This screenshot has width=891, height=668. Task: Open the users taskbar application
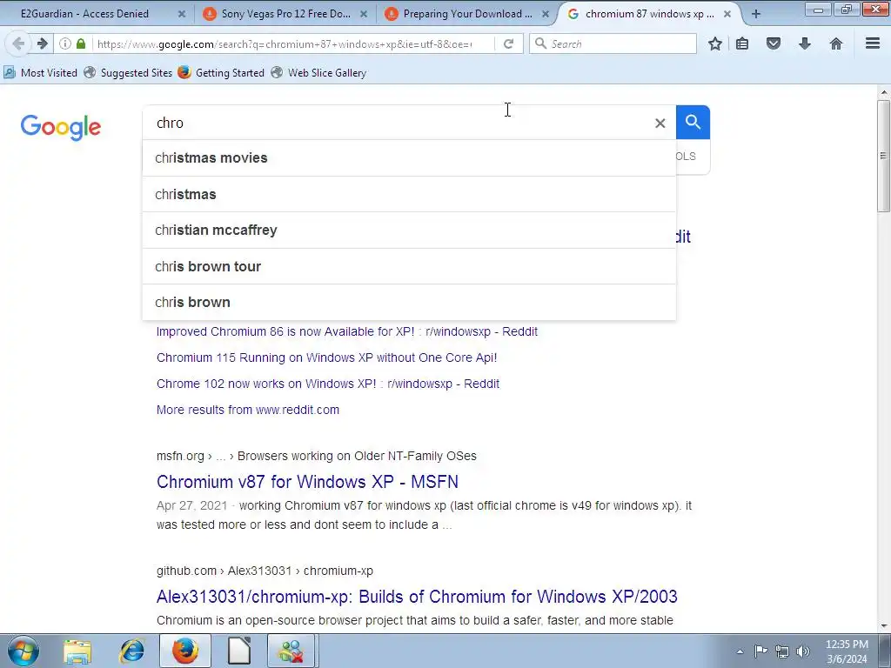coord(291,651)
